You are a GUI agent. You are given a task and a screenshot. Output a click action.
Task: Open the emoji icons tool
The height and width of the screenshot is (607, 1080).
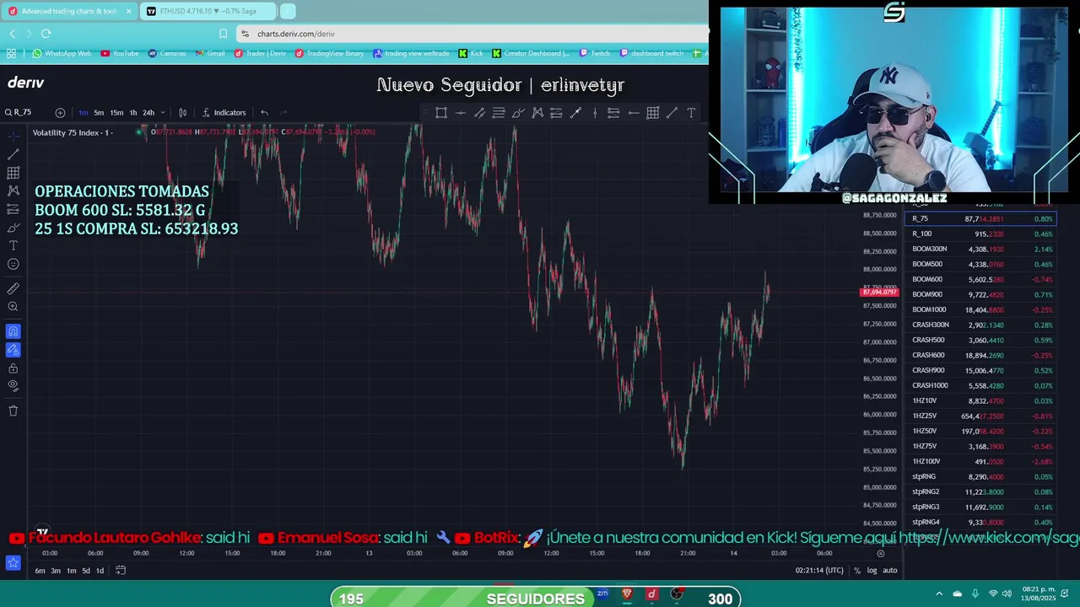coord(13,264)
